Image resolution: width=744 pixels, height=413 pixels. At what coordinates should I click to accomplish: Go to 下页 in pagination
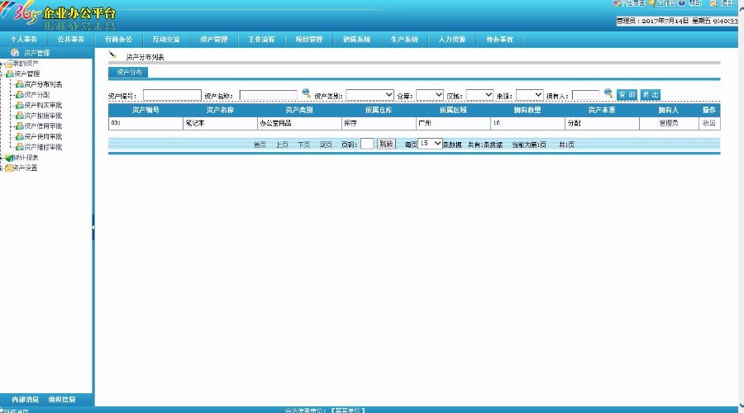coord(303,145)
